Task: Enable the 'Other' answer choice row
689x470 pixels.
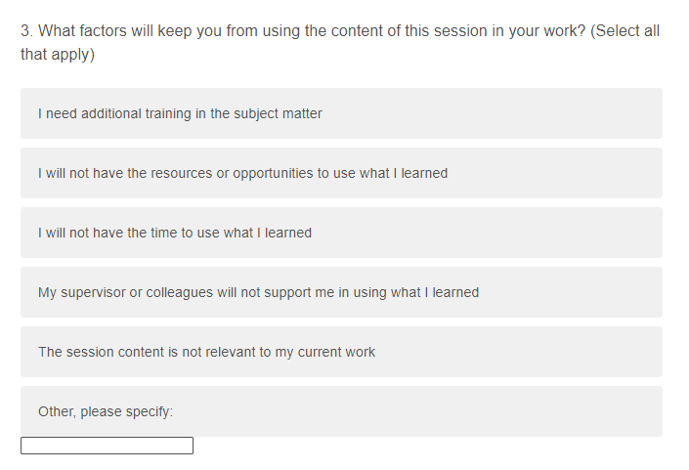Action: pyautogui.click(x=341, y=411)
